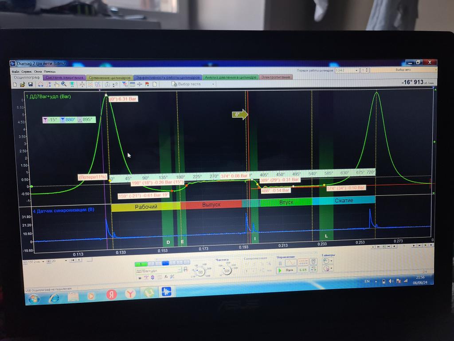Image resolution: width=454 pixels, height=341 pixels.
Task: Open the Порядок работы цилиндров dropdown
Action: [347, 70]
